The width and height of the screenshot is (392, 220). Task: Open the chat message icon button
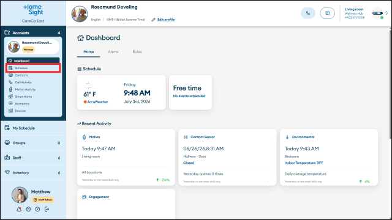(327, 13)
